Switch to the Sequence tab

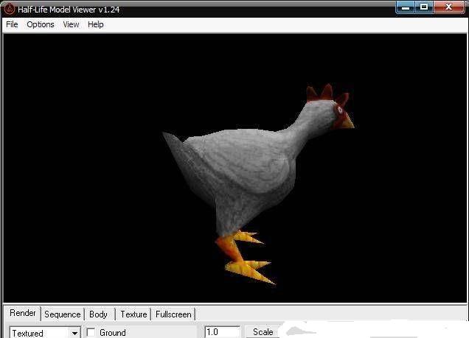pyautogui.click(x=62, y=314)
